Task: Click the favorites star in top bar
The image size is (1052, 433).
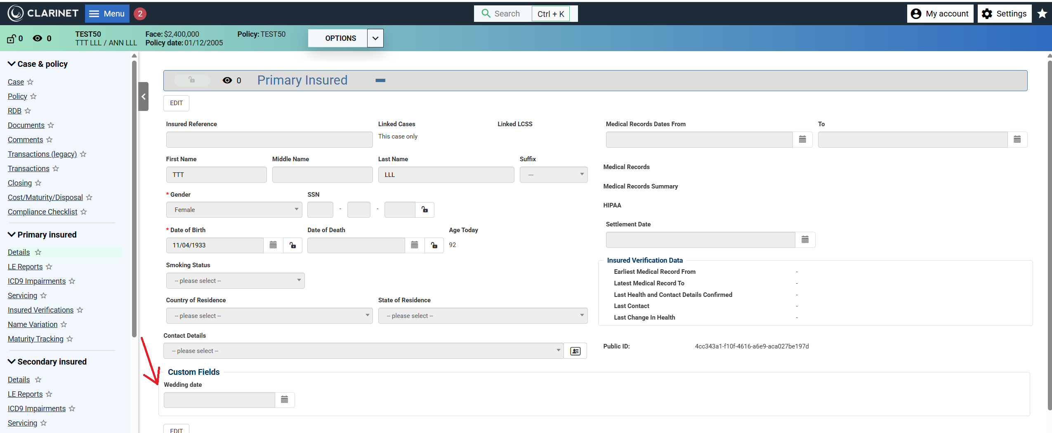Action: (1042, 14)
